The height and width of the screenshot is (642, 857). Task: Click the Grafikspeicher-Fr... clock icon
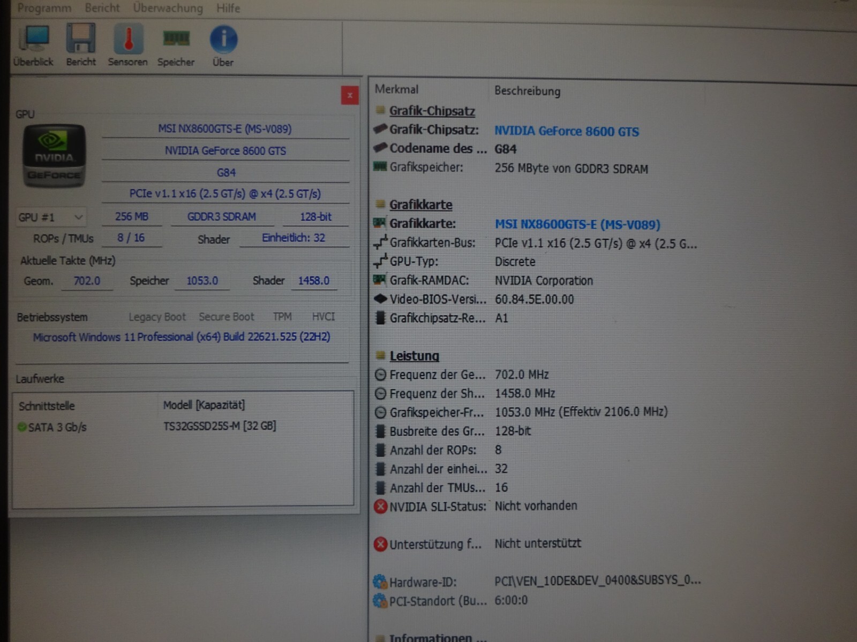coord(380,412)
